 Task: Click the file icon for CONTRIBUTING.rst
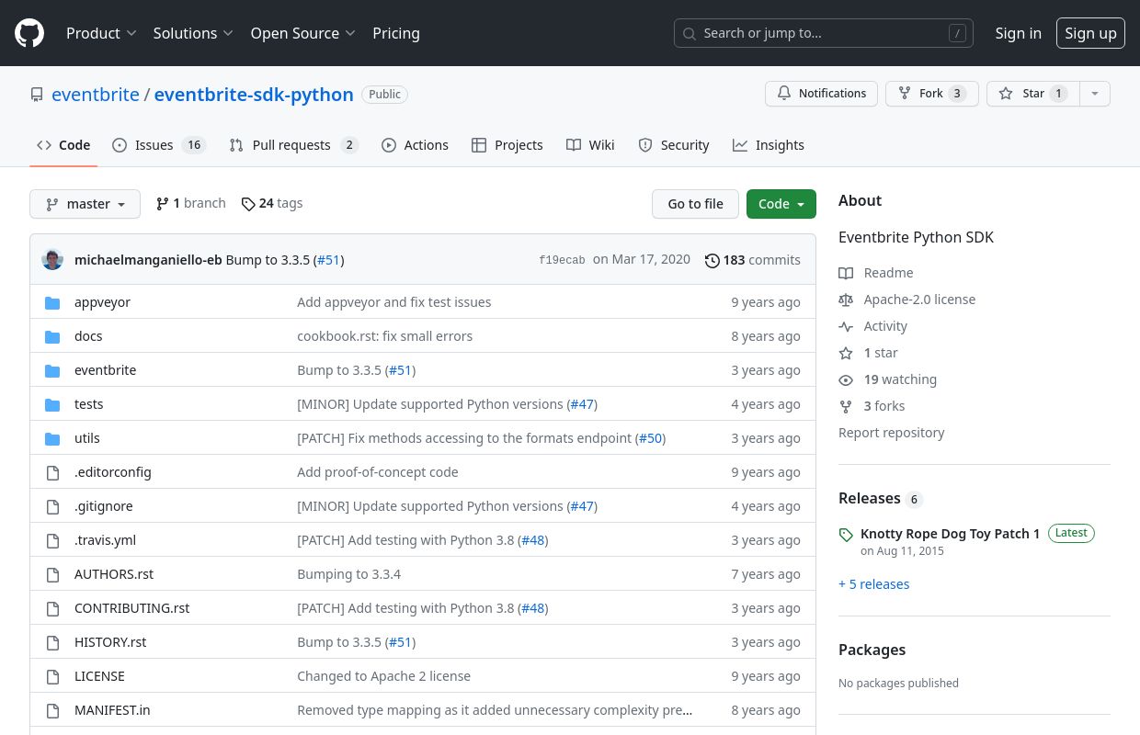pyautogui.click(x=52, y=608)
